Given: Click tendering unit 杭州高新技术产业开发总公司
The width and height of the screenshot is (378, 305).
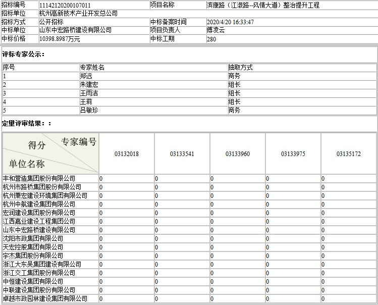Looking at the screenshot, I should (78, 13).
